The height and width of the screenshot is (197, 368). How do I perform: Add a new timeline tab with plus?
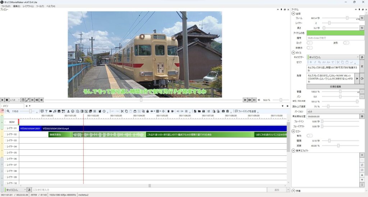coord(26,106)
